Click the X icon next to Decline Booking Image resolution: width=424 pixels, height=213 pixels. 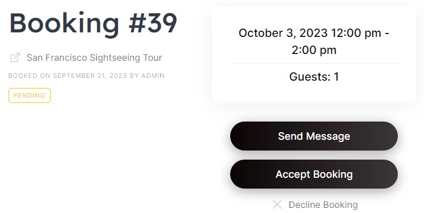point(277,204)
